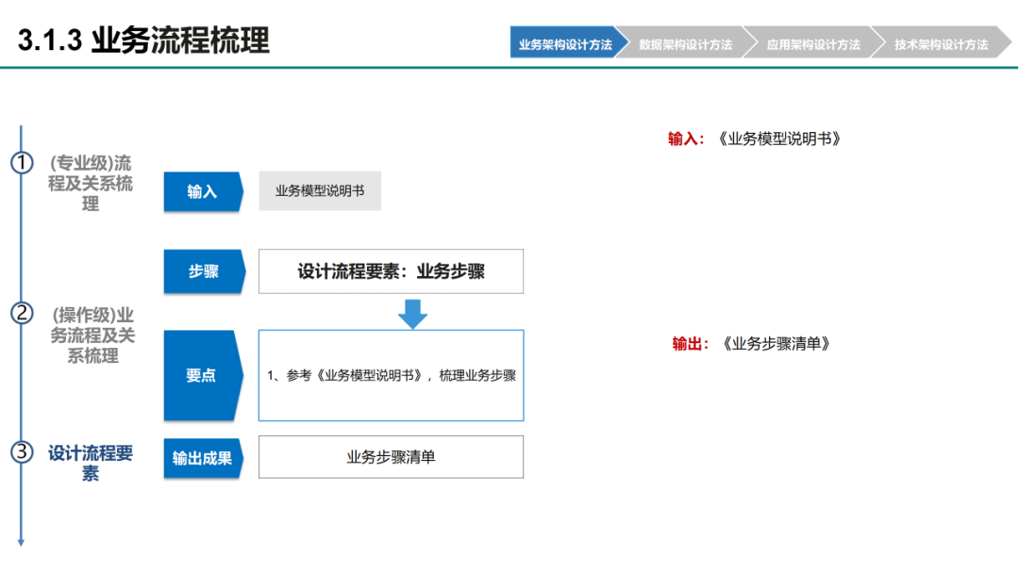
Task: Select the 参考《业务模型说明书》 text box
Action: [391, 375]
